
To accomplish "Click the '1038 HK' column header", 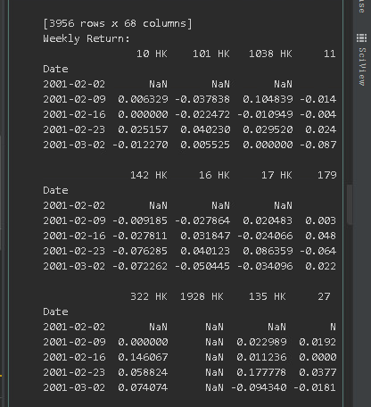I will coord(270,54).
